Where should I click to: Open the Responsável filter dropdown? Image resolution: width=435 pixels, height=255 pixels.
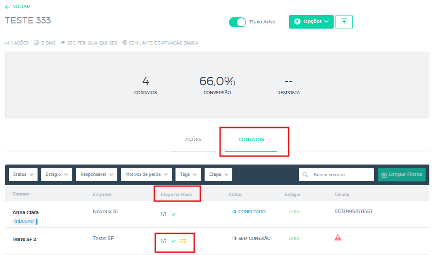click(96, 174)
